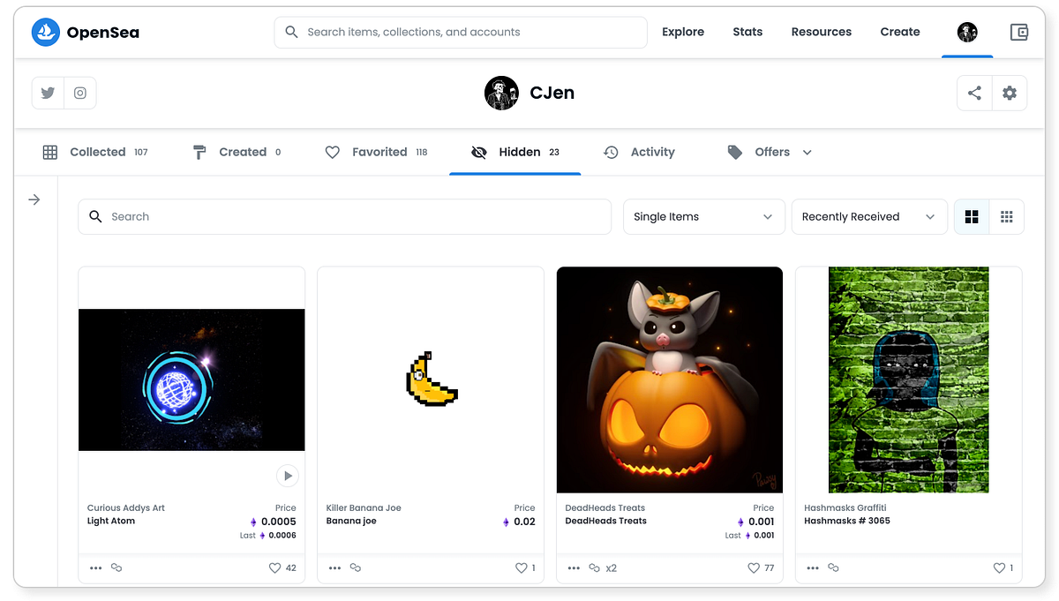This screenshot has width=1059, height=601.
Task: Click chain link icon on Light Atom card
Action: [116, 567]
